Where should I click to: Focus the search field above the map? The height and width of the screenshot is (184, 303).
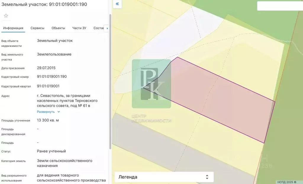point(279,6)
